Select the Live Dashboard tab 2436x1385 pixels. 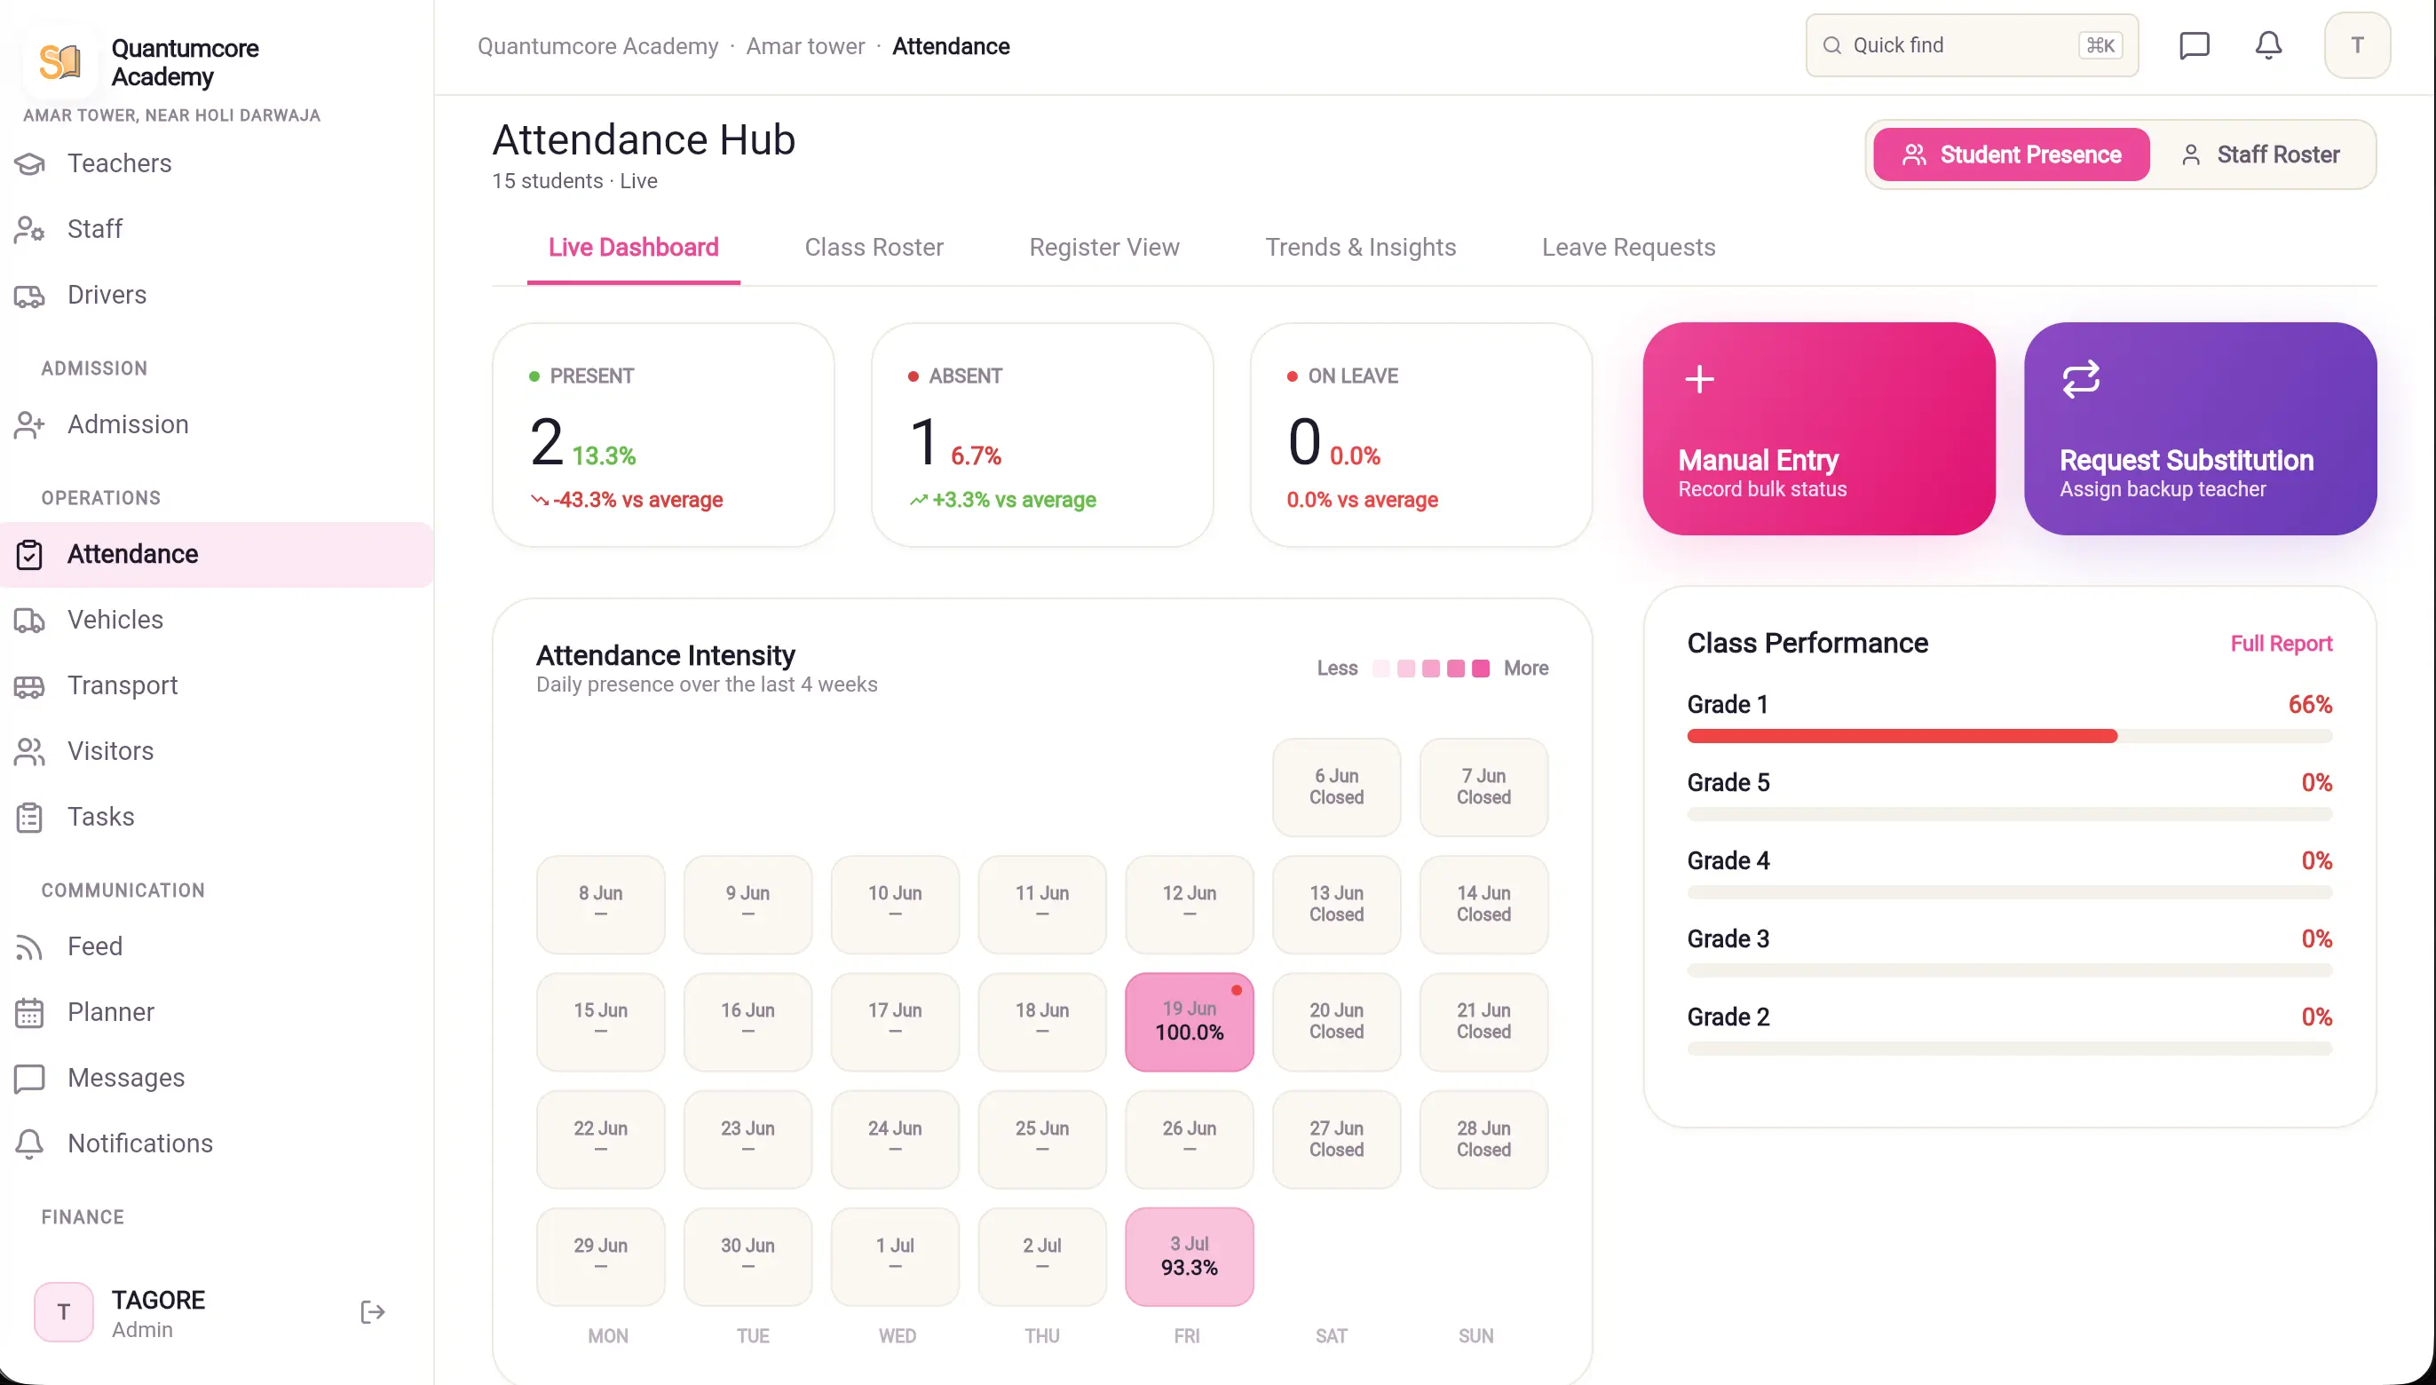coord(634,248)
